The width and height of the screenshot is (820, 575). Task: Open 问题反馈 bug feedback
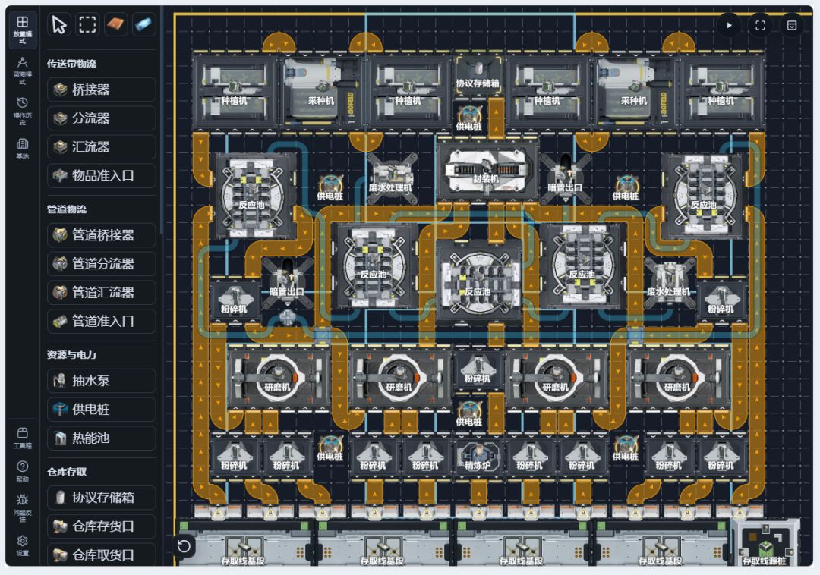tap(23, 507)
